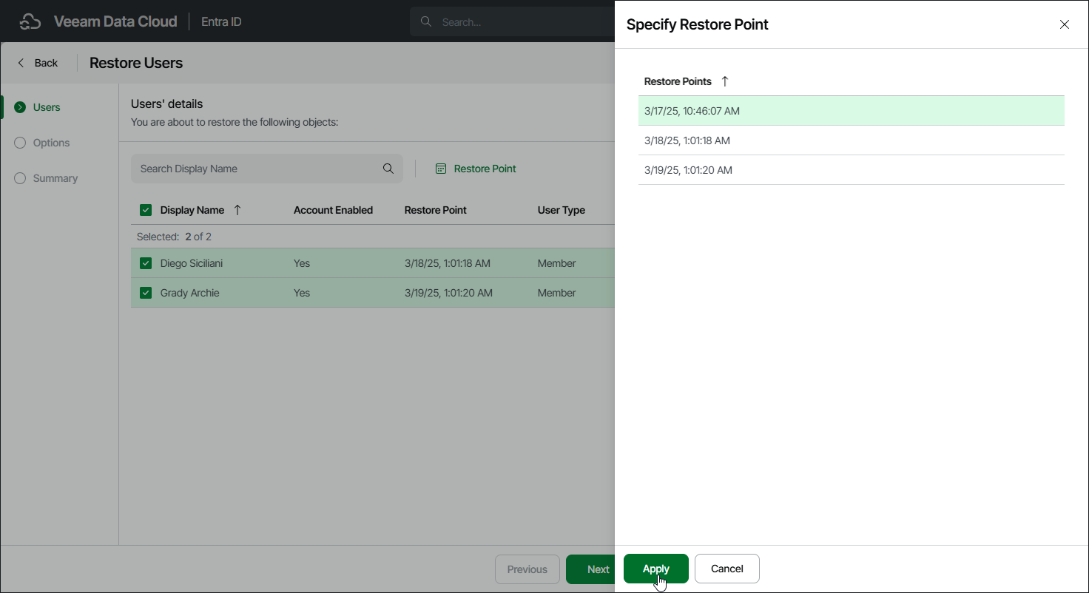Image resolution: width=1089 pixels, height=593 pixels.
Task: Close the Specify Restore Point panel
Action: pos(1065,24)
